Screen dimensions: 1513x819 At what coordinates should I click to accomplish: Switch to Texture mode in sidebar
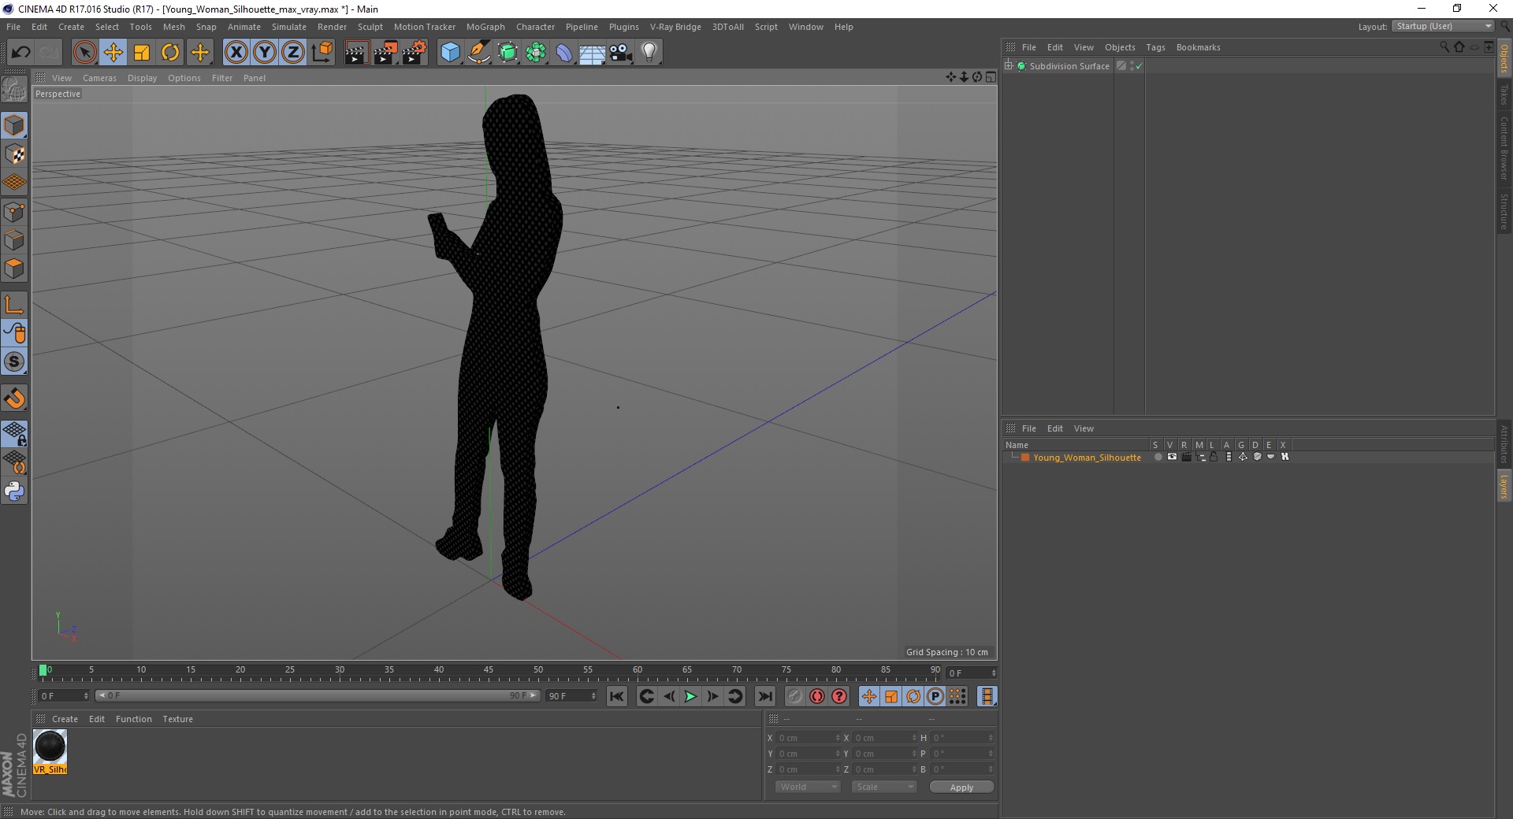pos(14,154)
